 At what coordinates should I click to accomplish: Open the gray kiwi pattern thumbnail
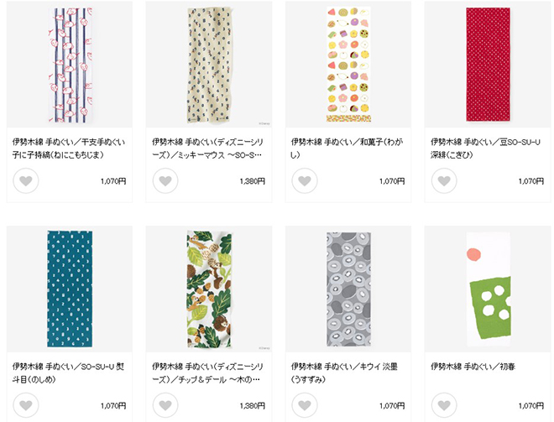coord(348,289)
